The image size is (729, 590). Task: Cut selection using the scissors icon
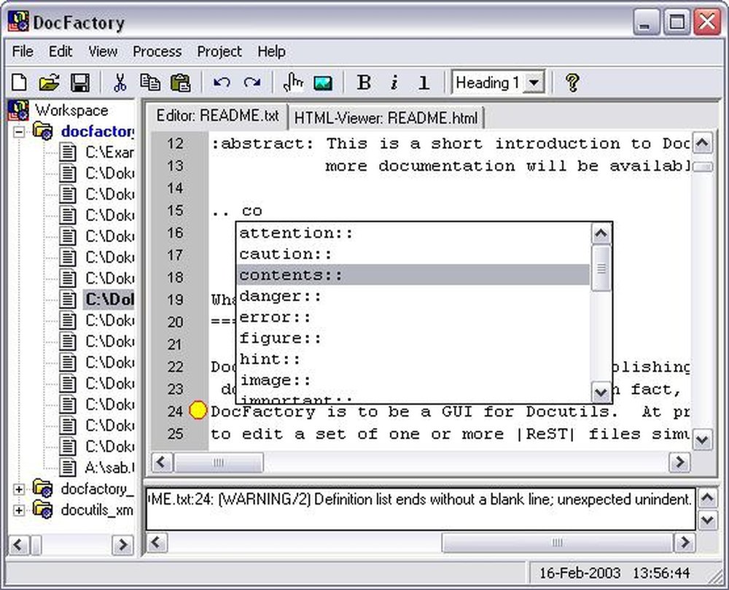(120, 82)
